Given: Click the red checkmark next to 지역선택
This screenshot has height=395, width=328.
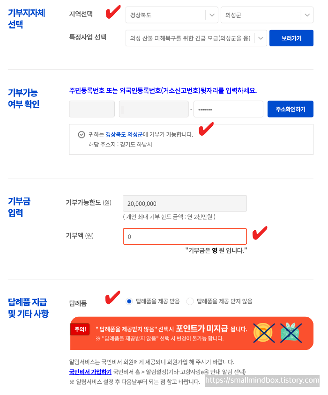Looking at the screenshot, I should [113, 12].
